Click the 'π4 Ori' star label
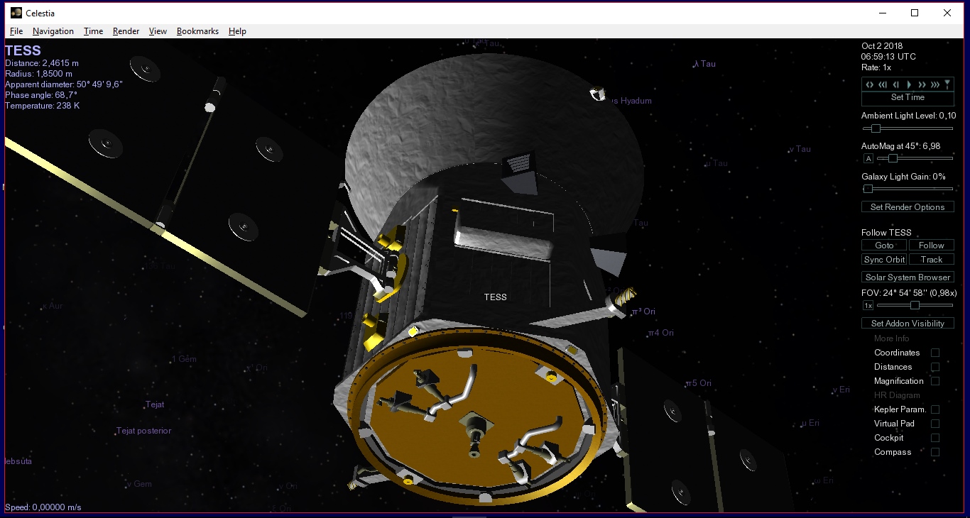Image resolution: width=970 pixels, height=518 pixels. click(661, 333)
